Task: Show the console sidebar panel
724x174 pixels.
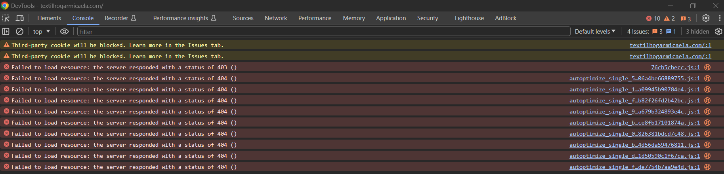Action: pyautogui.click(x=6, y=32)
